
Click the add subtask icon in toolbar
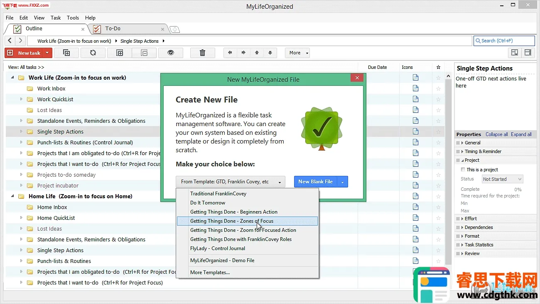(66, 53)
